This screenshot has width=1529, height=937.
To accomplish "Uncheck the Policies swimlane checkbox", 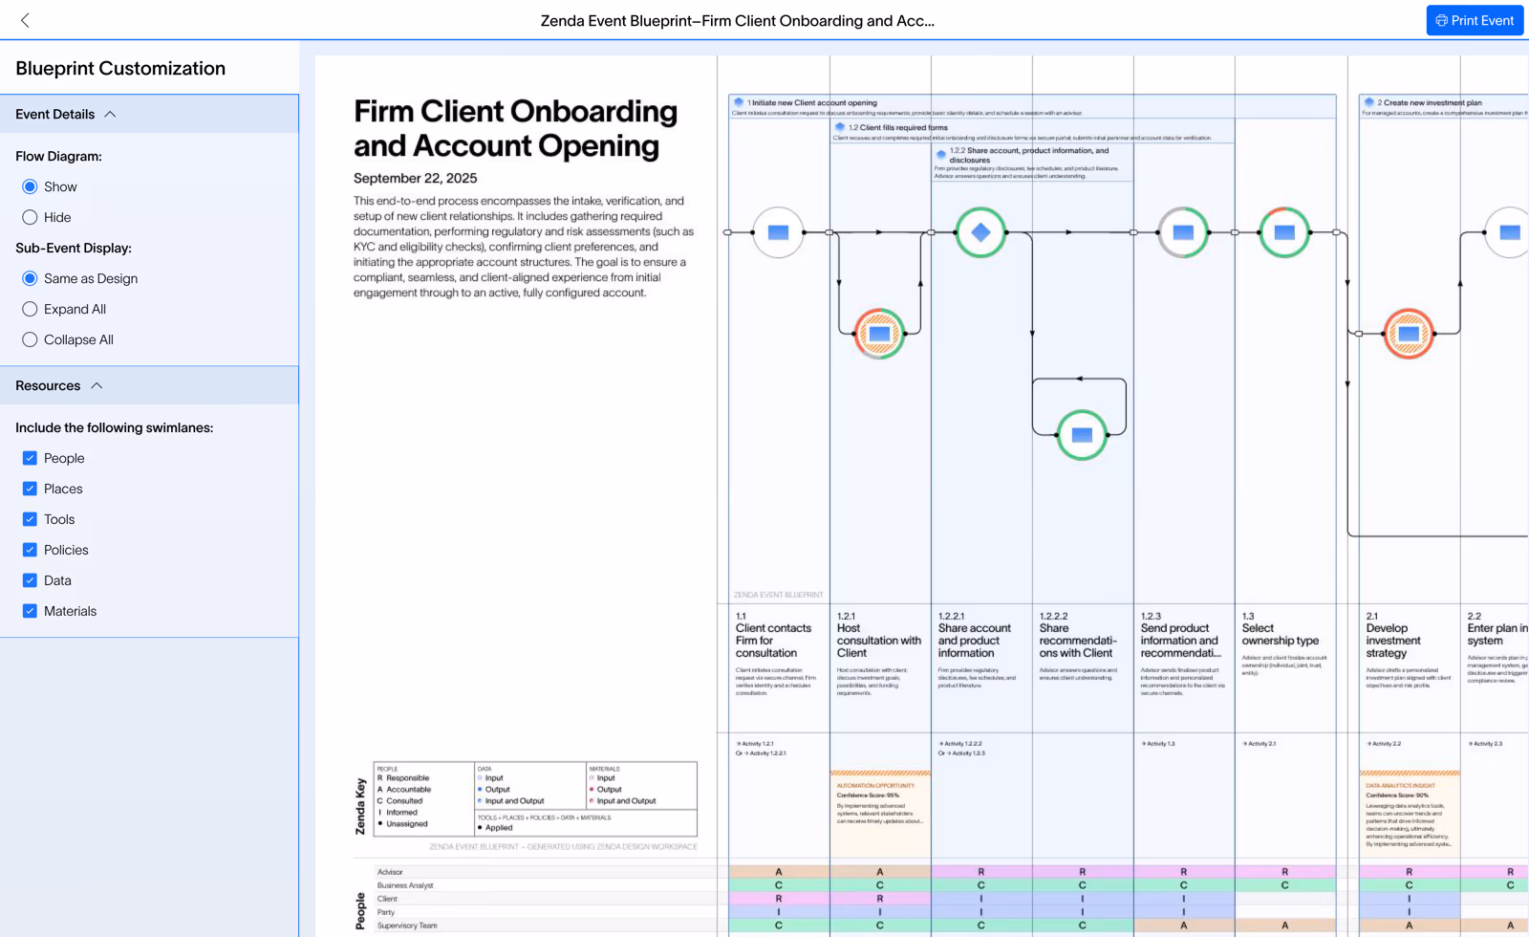I will (30, 550).
